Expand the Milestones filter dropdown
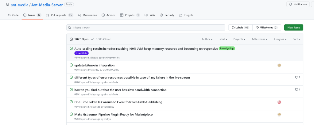This screenshot has width=314, height=125. coord(260,39)
